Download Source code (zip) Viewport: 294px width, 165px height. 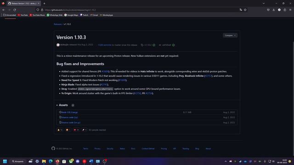point(69,117)
